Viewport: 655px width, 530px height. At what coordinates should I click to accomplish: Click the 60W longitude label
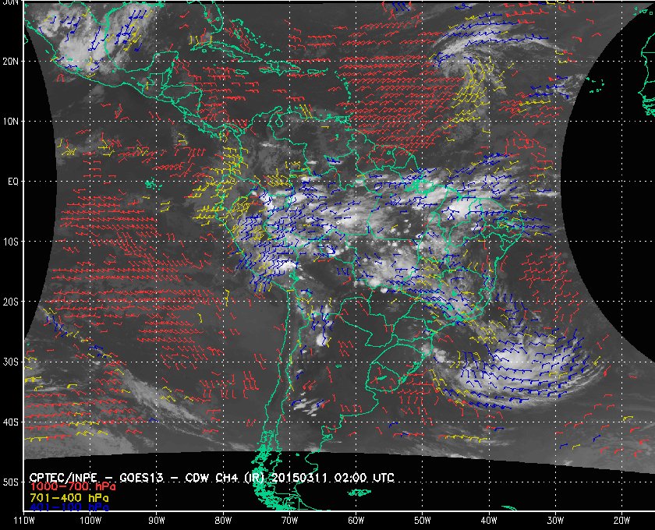pyautogui.click(x=356, y=520)
